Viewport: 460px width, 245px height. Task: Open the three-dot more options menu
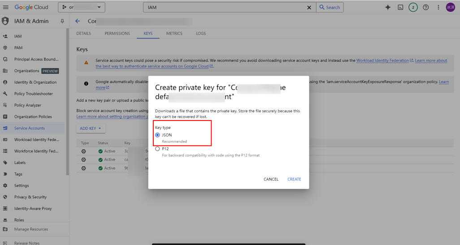pyautogui.click(x=438, y=7)
